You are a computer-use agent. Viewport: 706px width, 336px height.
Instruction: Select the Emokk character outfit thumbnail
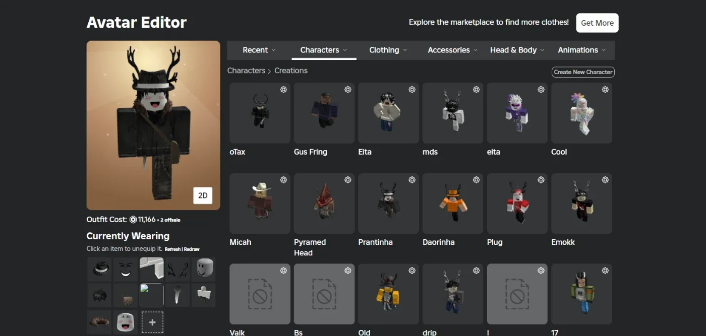(581, 204)
